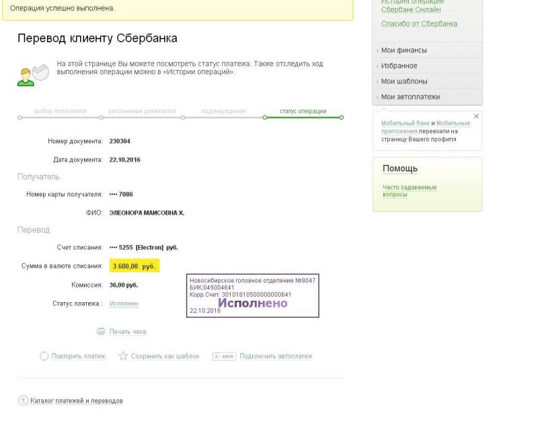Click Сохранить как шаблон link
538x424 pixels.
(x=165, y=356)
